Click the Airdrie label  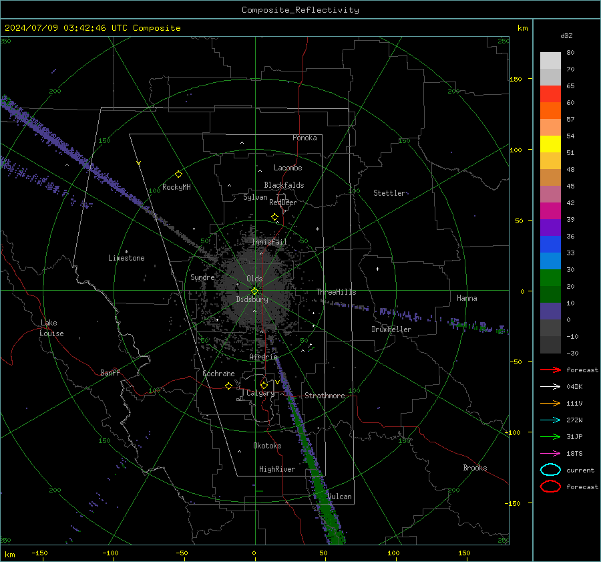coord(263,357)
